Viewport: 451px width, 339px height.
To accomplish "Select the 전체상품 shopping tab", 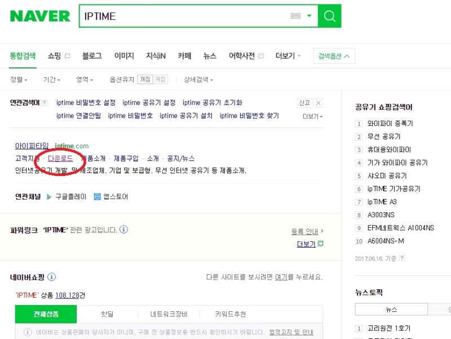I will click(x=46, y=314).
